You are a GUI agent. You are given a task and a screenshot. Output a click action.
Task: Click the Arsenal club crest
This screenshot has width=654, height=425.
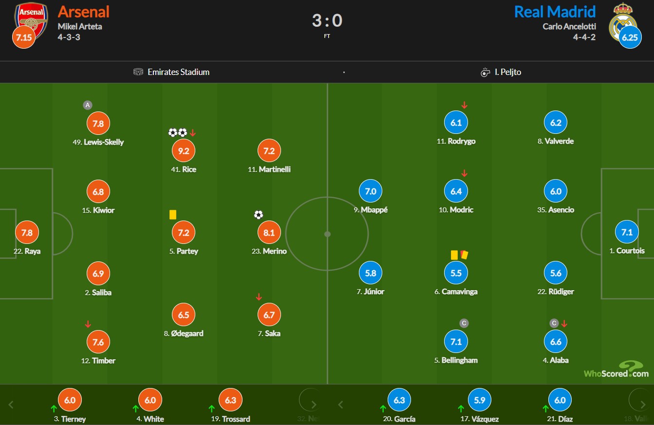click(x=31, y=19)
